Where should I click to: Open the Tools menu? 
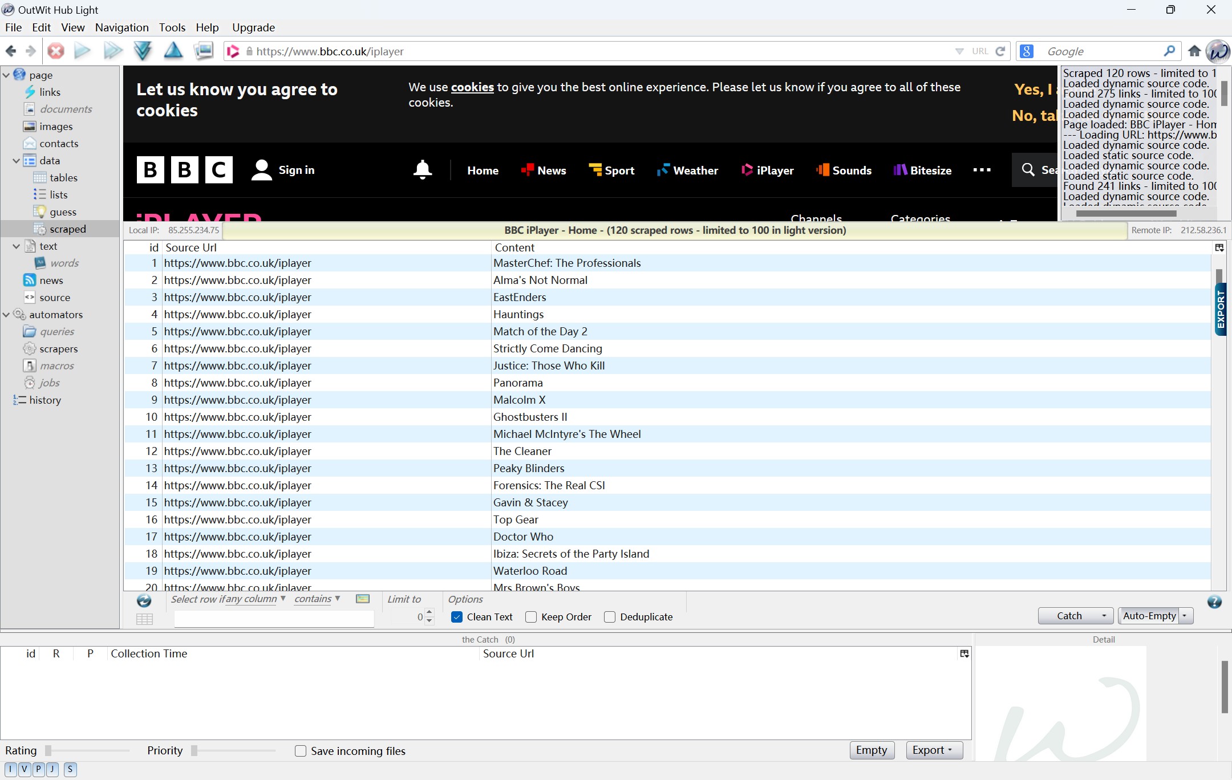tap(172, 27)
